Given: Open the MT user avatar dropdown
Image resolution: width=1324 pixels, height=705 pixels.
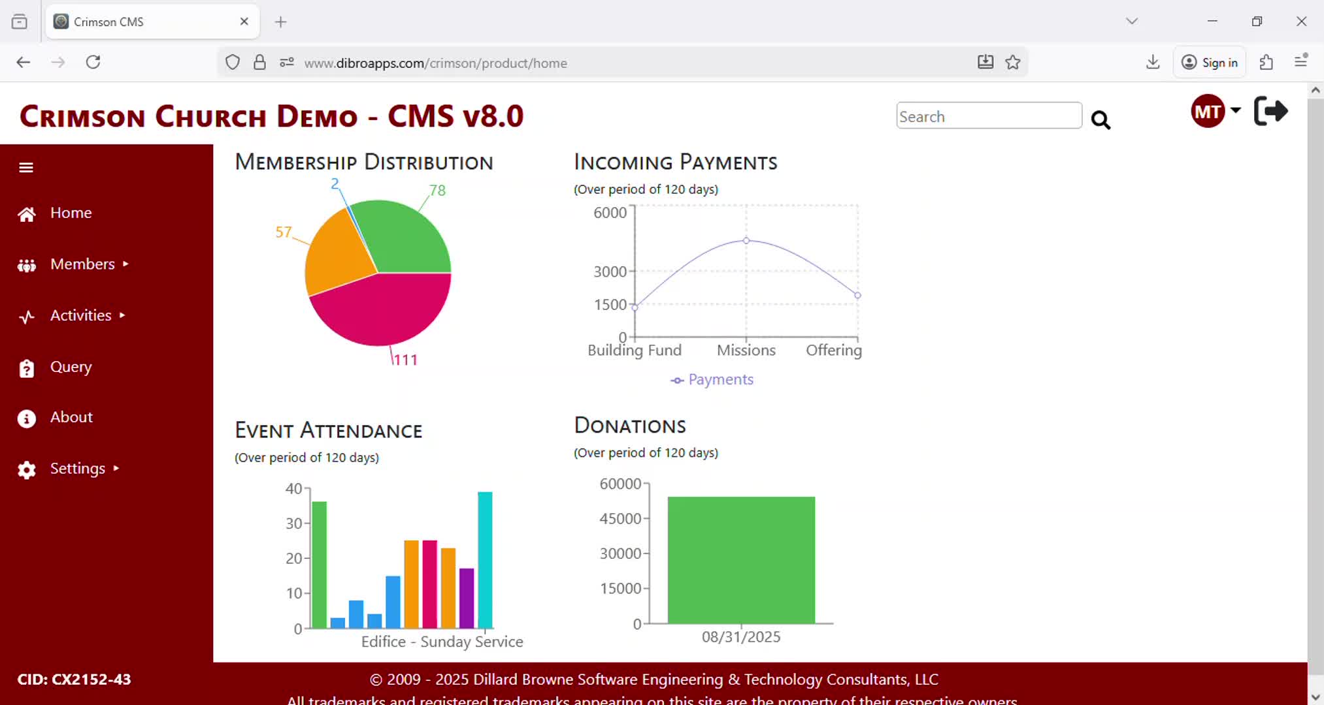Looking at the screenshot, I should [x=1215, y=111].
